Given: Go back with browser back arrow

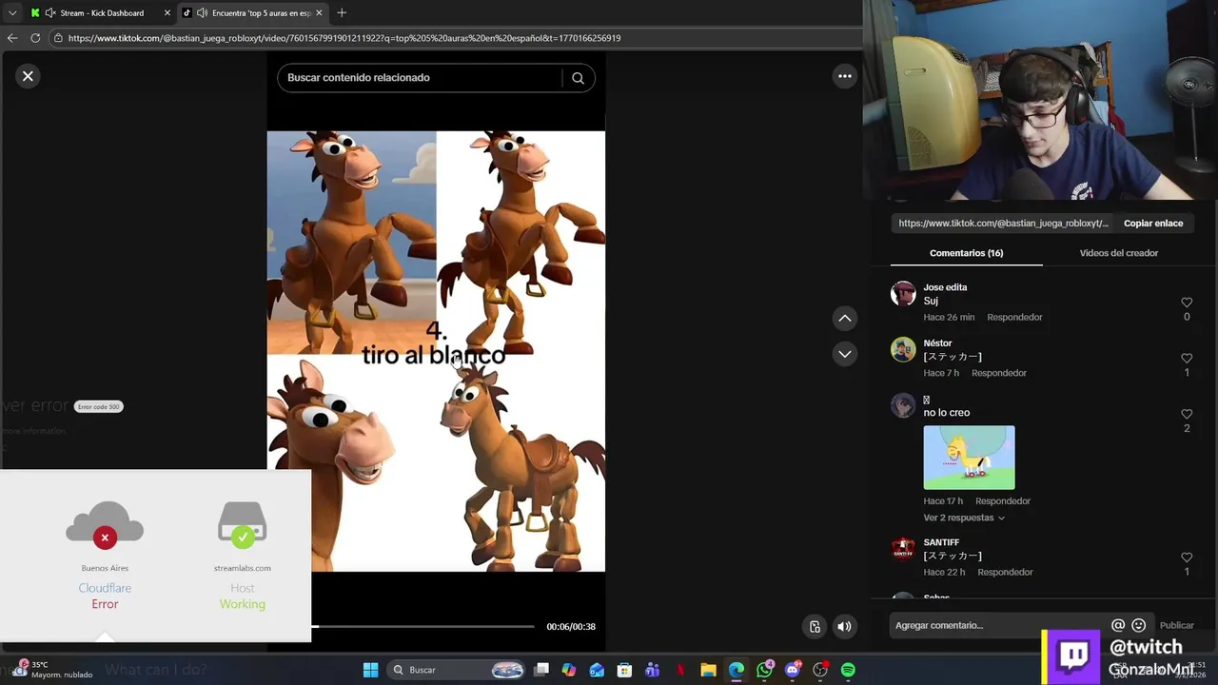Looking at the screenshot, I should tap(12, 38).
